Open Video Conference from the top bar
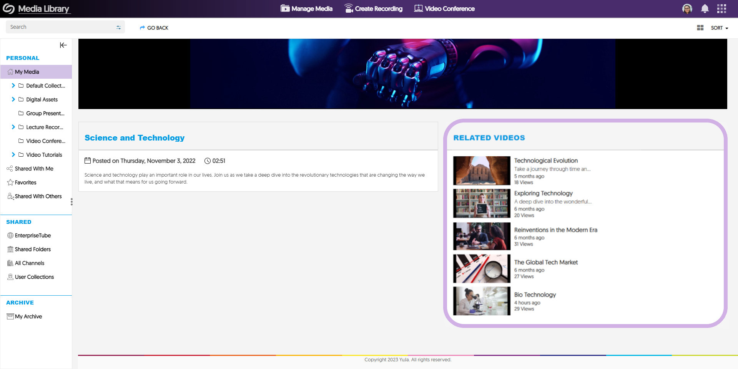 444,9
